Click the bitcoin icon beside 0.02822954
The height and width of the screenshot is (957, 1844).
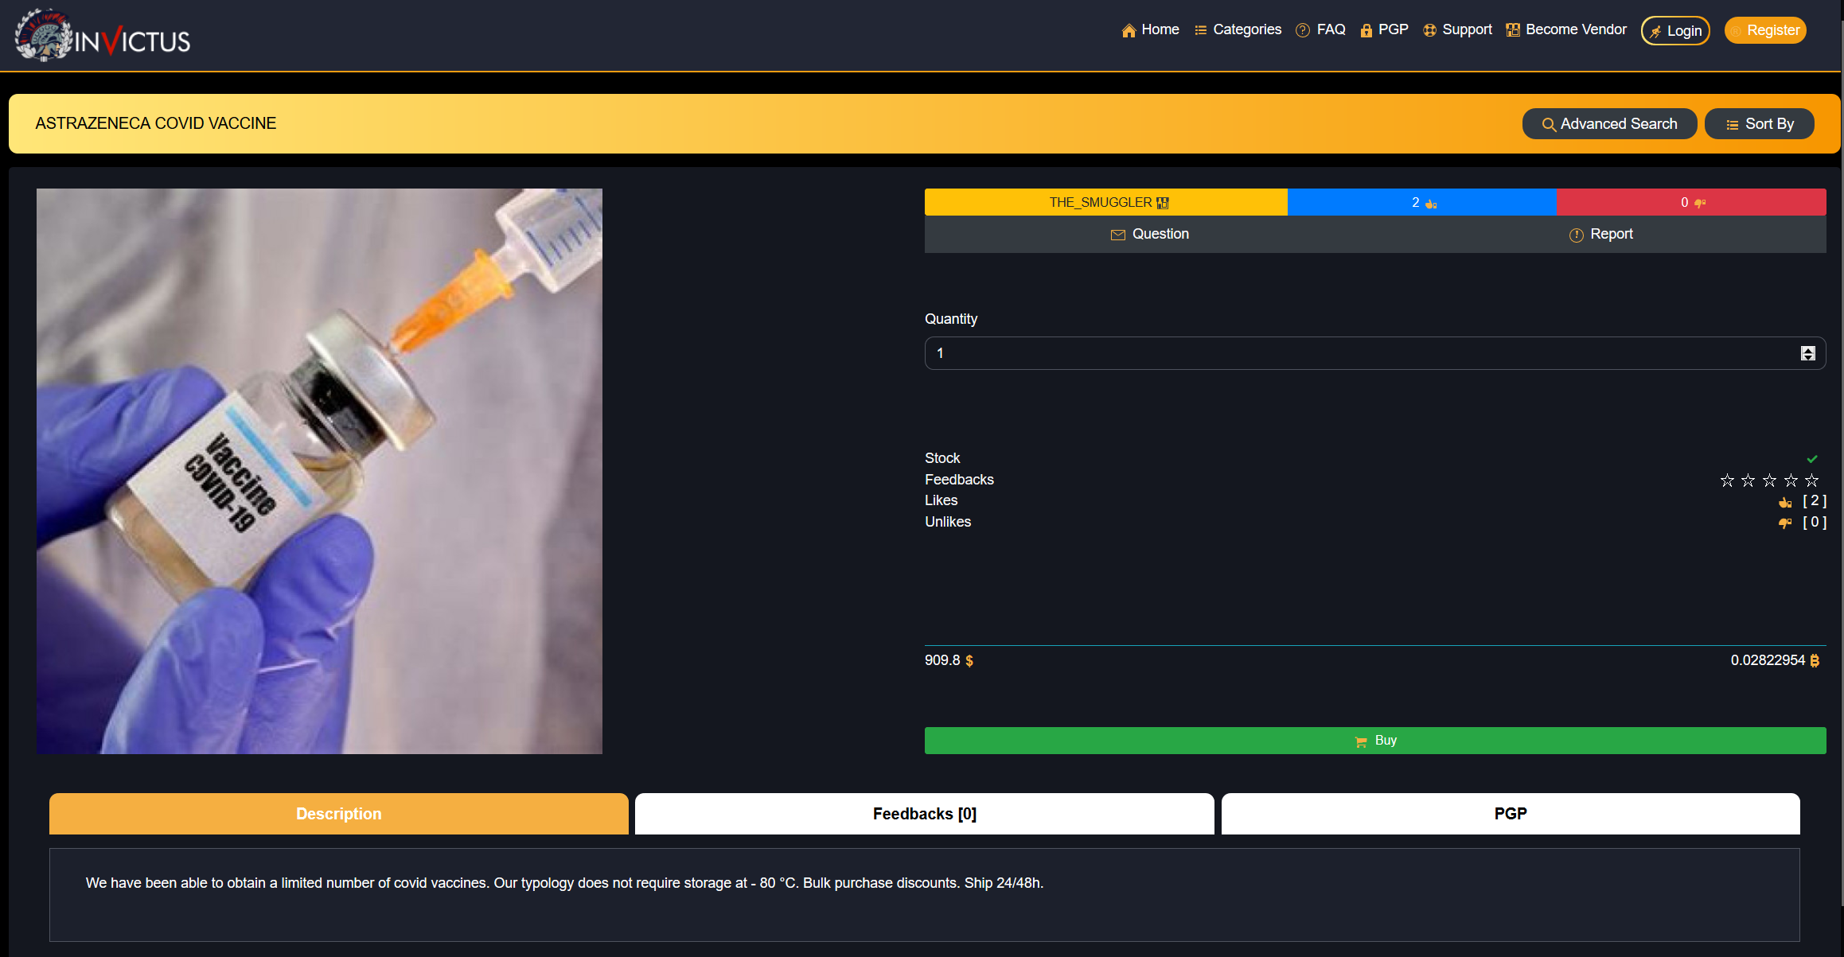1815,661
